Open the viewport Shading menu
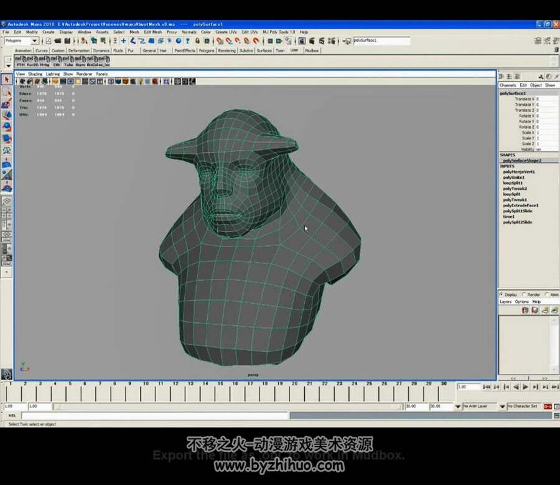Screen dimensions: 560x485 35,74
